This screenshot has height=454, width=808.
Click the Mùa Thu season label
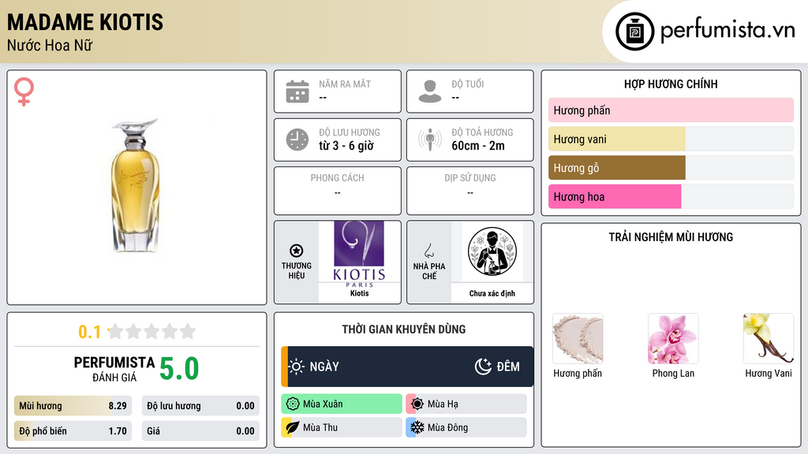click(x=320, y=427)
